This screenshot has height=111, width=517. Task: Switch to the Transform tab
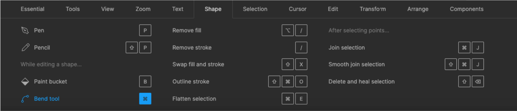tap(373, 9)
